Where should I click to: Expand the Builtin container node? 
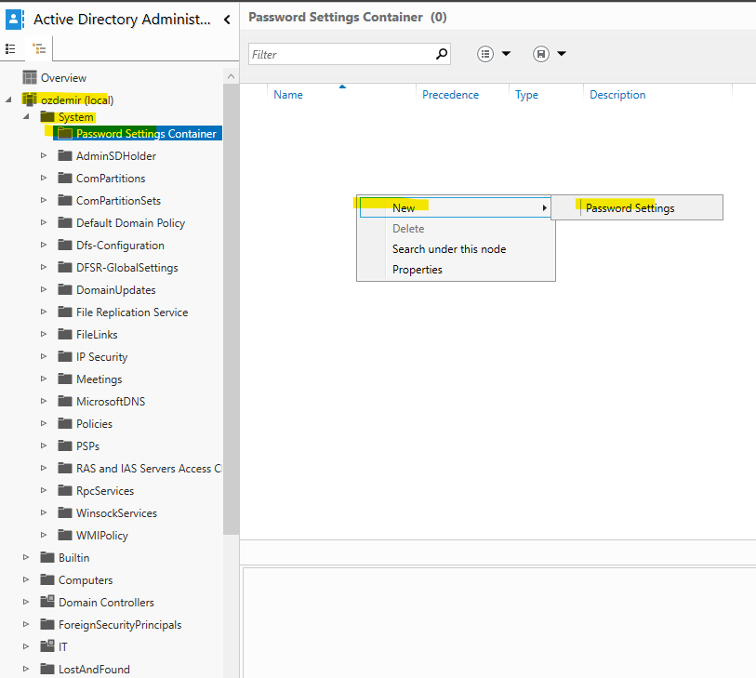(26, 557)
